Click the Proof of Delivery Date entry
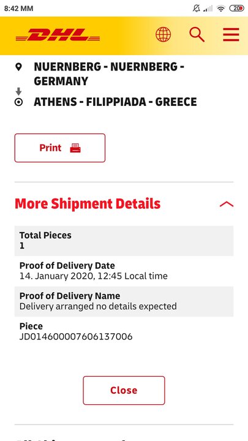The image size is (248, 441). (124, 271)
